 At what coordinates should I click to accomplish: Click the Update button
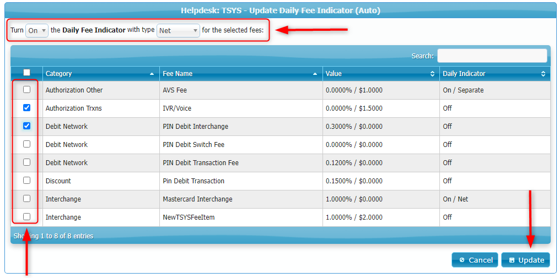525,260
